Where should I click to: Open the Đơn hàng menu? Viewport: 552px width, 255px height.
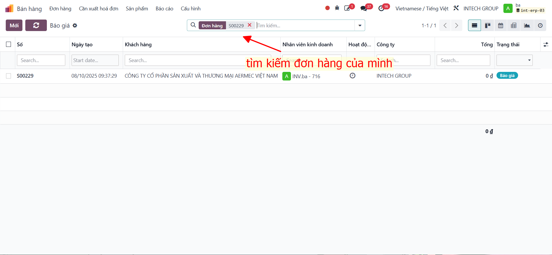tap(60, 9)
